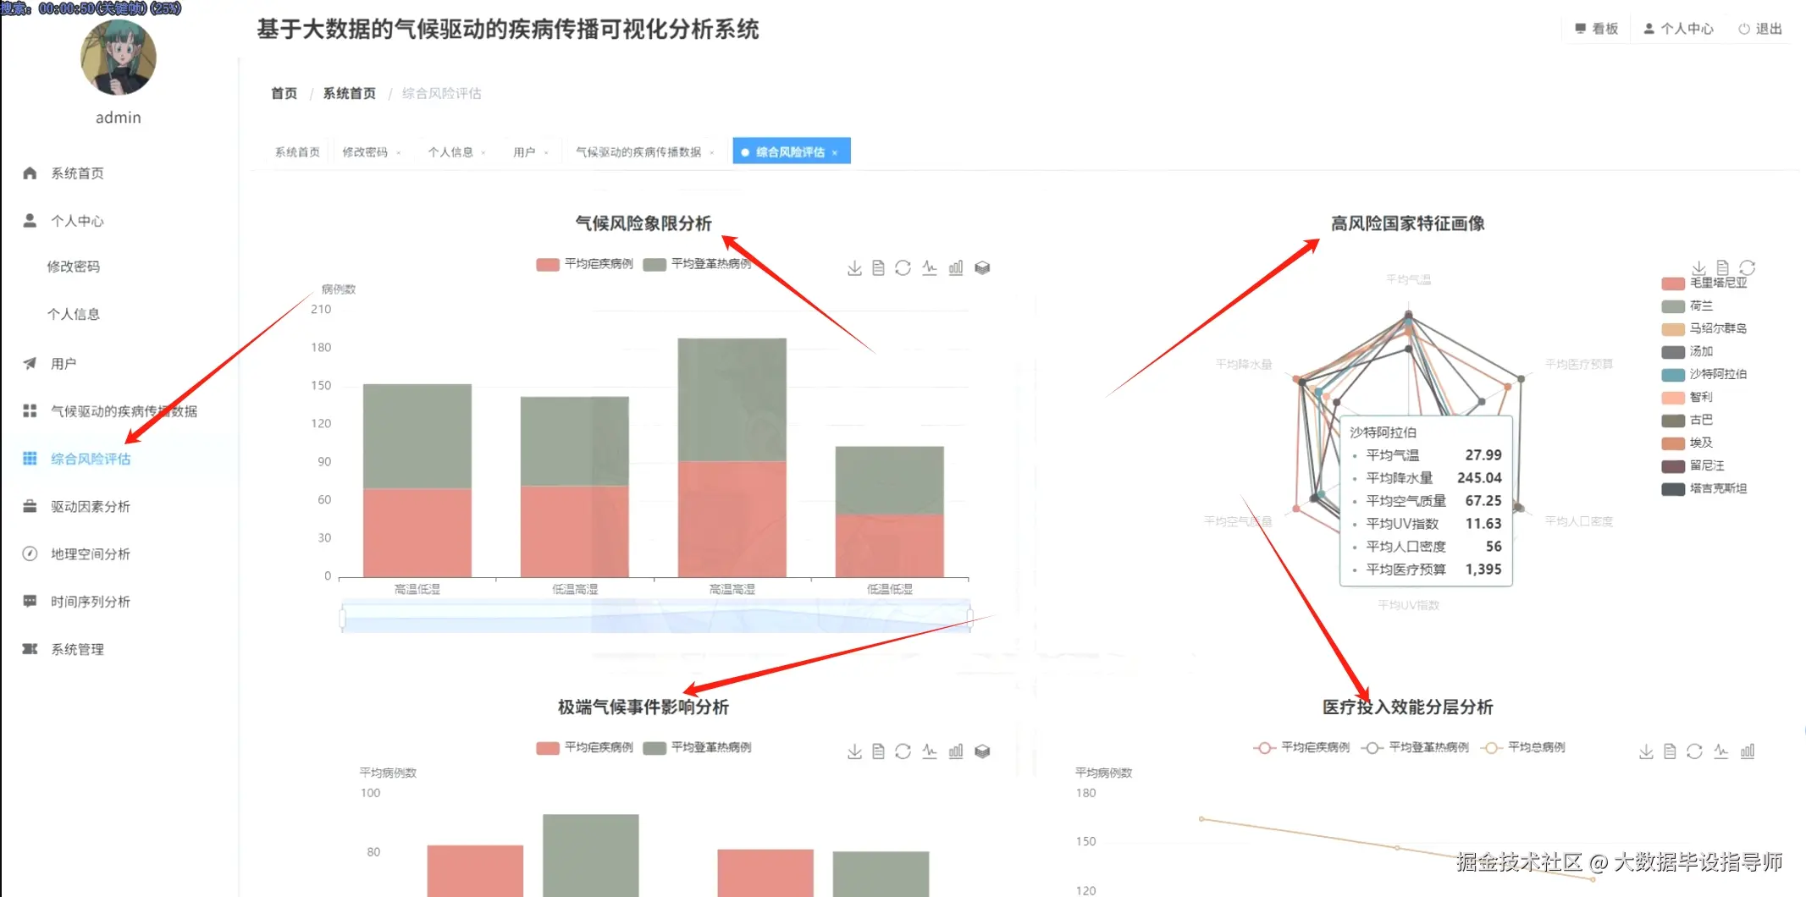
Task: Toggle 荷兰 series in radar legend
Action: tap(1687, 305)
